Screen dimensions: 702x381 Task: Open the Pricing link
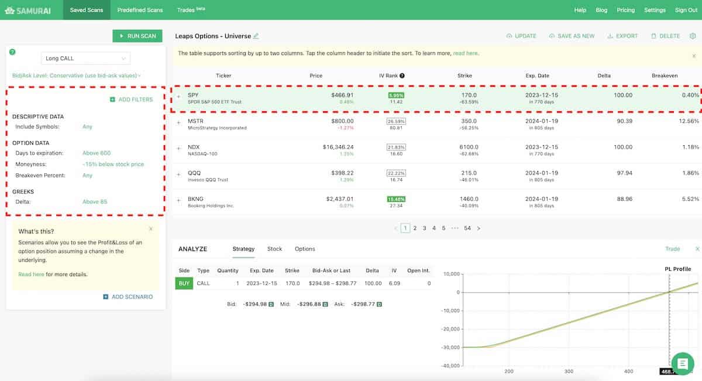625,10
